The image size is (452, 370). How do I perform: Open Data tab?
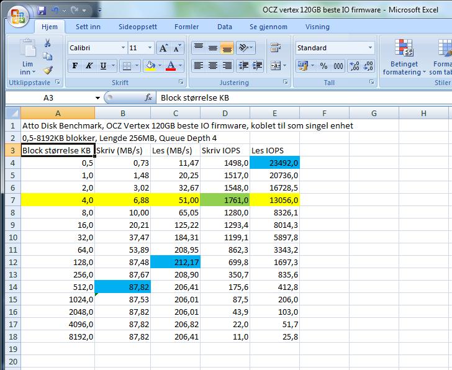pos(225,27)
